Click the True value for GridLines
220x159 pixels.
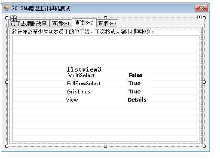point(134,92)
